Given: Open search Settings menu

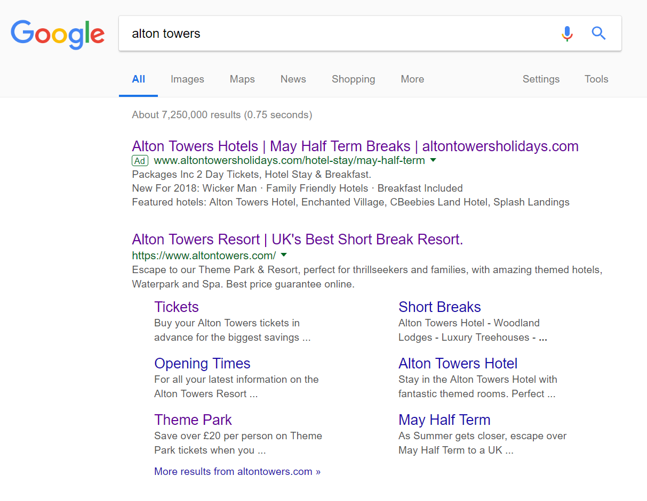Looking at the screenshot, I should (x=541, y=79).
